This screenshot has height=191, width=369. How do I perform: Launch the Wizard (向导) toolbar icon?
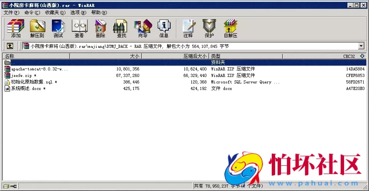pos(143,28)
